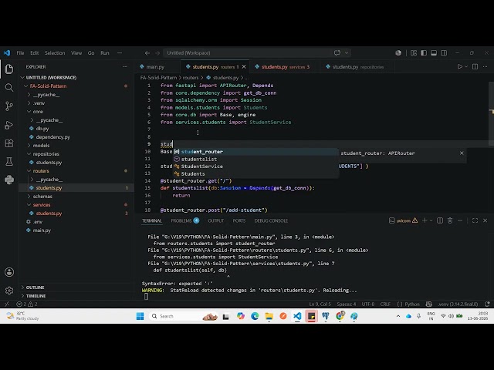Create a new terminal with plus icon
This screenshot has height=370, width=494.
pos(425,220)
